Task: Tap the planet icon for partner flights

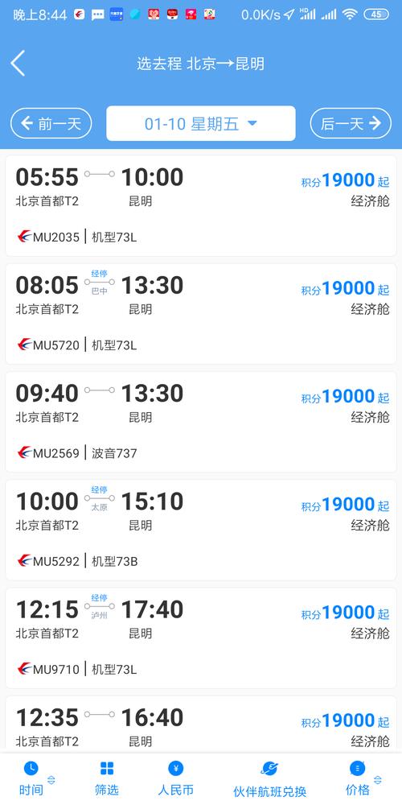Action: [269, 768]
